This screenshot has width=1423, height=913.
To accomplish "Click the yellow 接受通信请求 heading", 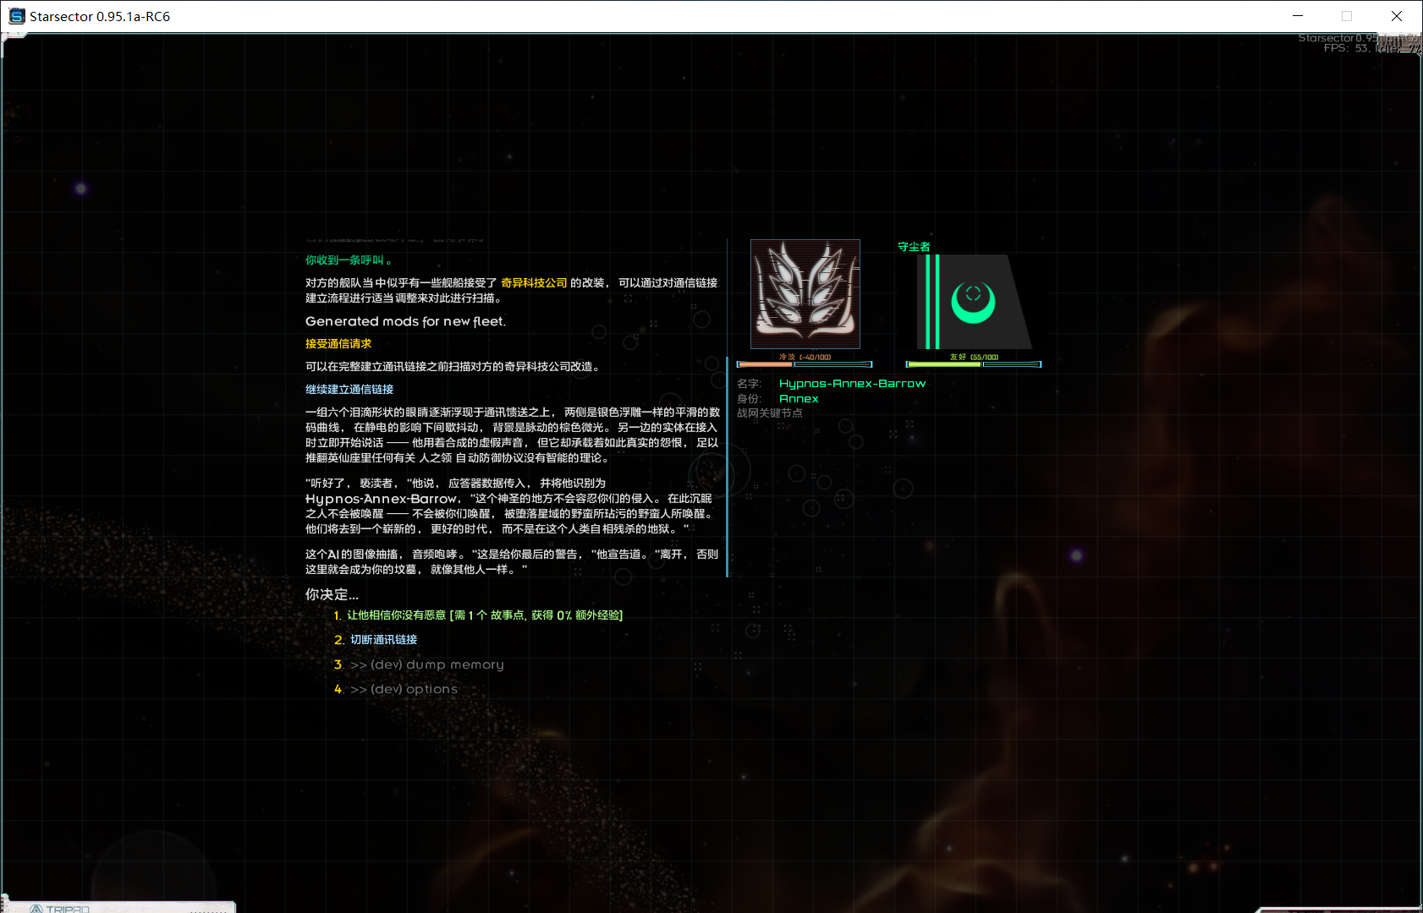I will pyautogui.click(x=338, y=344).
